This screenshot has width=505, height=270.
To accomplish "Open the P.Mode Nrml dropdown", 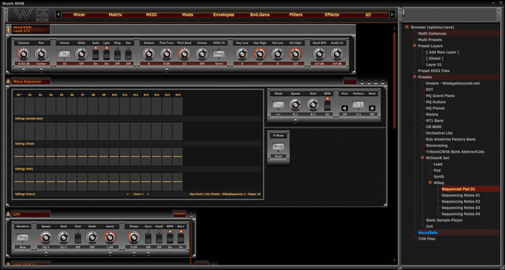I will pos(278,146).
